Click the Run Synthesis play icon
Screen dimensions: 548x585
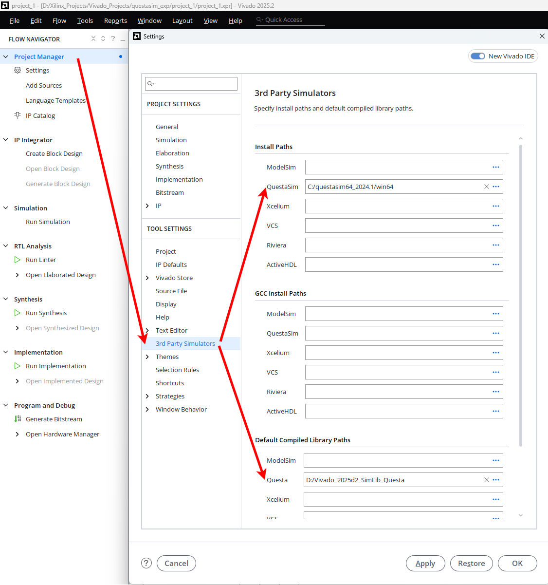(18, 313)
